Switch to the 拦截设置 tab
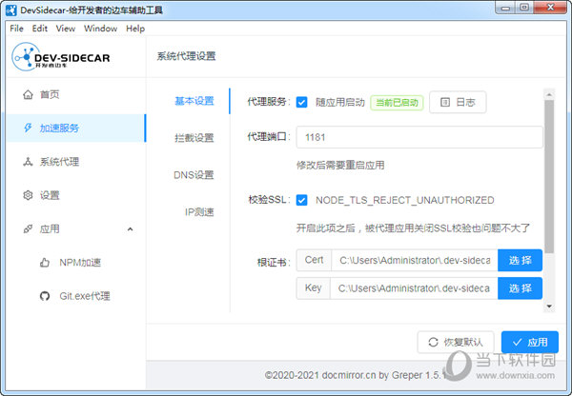The image size is (572, 396). (194, 138)
